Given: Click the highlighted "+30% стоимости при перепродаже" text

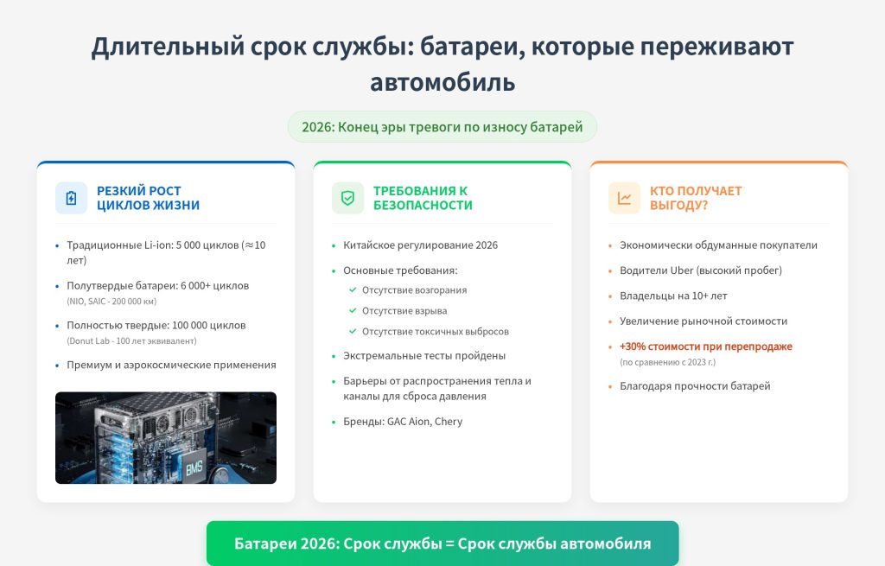Looking at the screenshot, I should coord(705,347).
